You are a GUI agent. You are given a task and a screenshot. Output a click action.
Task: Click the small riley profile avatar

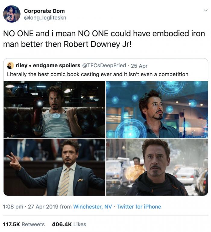[x=10, y=65]
